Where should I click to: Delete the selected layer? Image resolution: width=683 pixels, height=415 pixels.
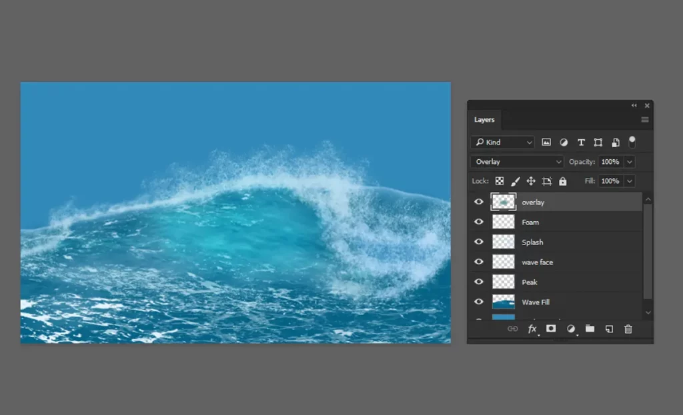click(628, 328)
